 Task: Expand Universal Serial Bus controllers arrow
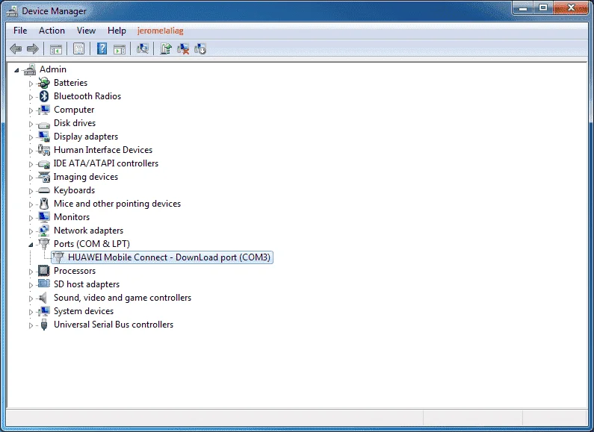click(31, 325)
